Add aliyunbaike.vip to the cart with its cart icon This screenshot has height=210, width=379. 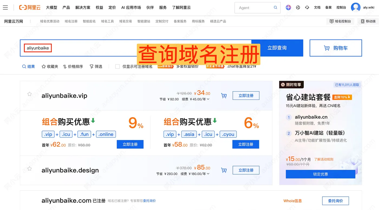pyautogui.click(x=224, y=96)
